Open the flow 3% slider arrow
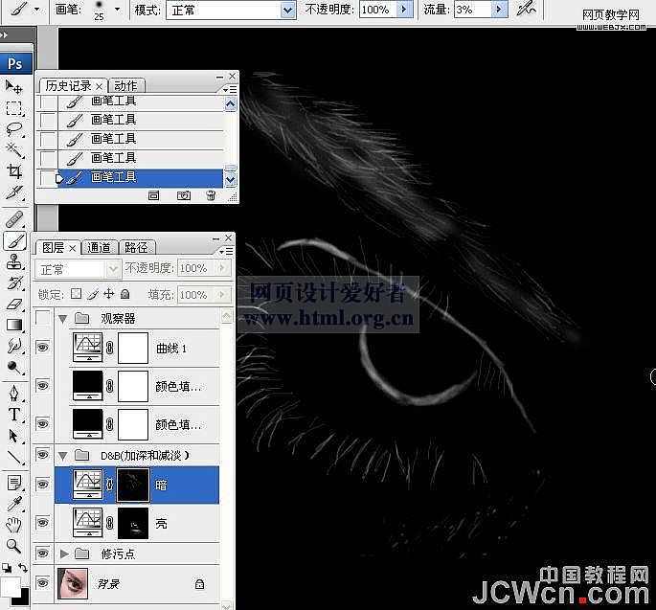The height and width of the screenshot is (610, 656). click(499, 10)
